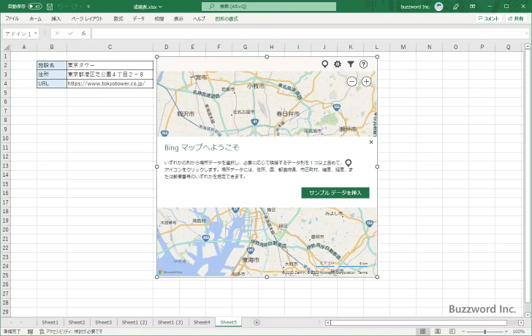The width and height of the screenshot is (532, 336).
Task: Click the Select All corner triangle
Action: tap(6, 47)
